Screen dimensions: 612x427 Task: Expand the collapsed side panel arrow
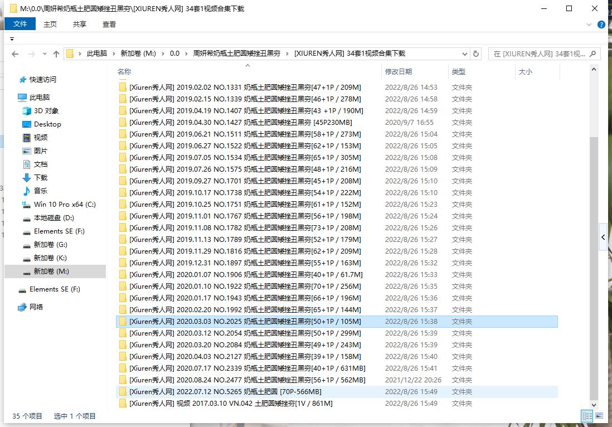coord(604,237)
